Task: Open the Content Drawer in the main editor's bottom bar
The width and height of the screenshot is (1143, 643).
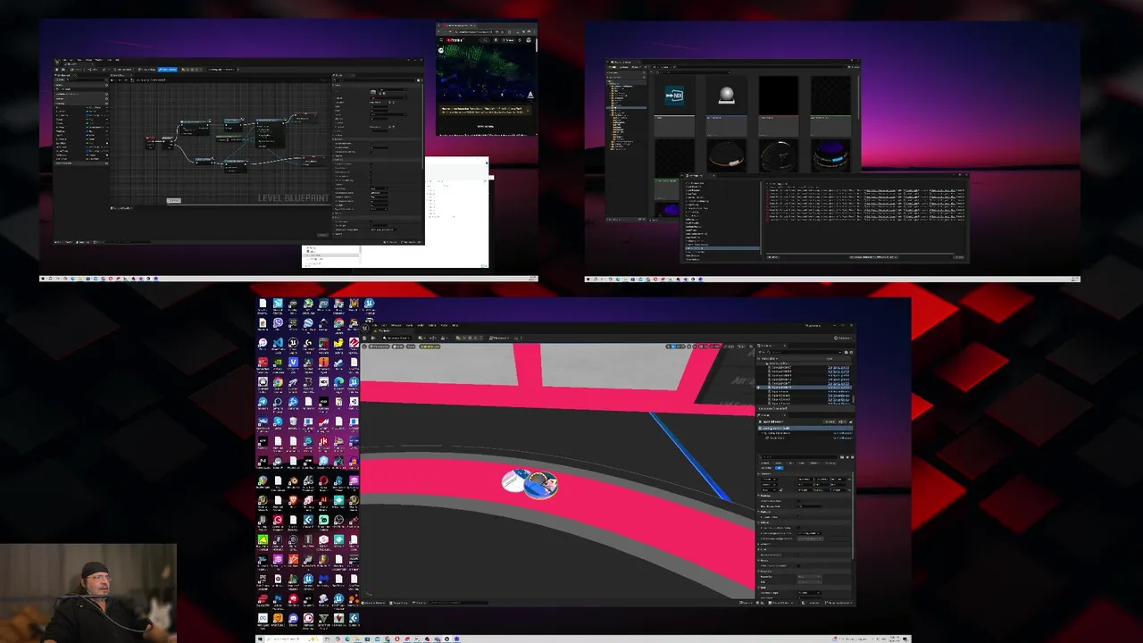Action: click(373, 603)
